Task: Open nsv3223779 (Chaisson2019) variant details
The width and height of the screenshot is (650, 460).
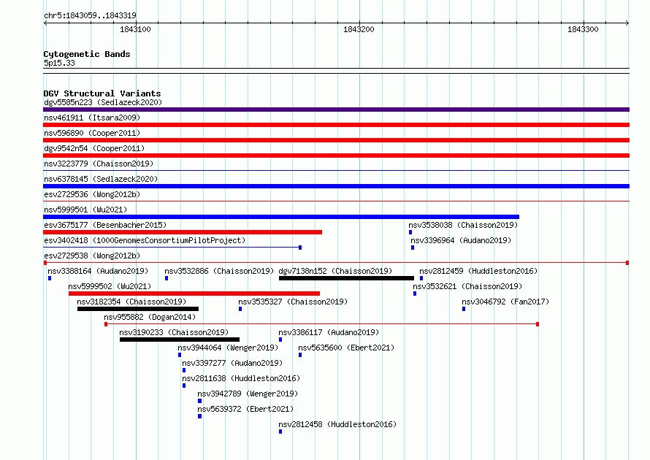Action: coord(99,164)
